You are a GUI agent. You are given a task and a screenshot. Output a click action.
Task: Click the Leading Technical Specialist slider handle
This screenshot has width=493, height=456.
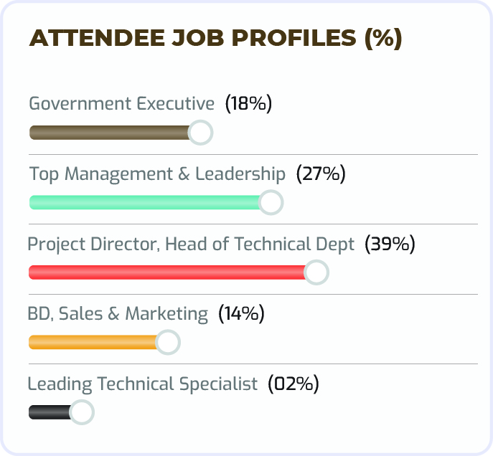point(82,412)
